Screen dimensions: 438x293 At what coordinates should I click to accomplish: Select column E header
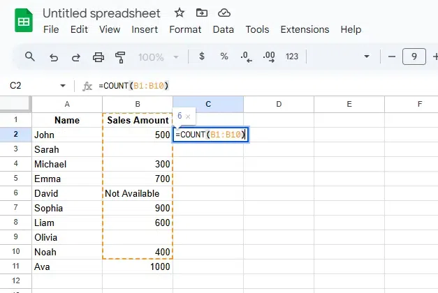[349, 105]
